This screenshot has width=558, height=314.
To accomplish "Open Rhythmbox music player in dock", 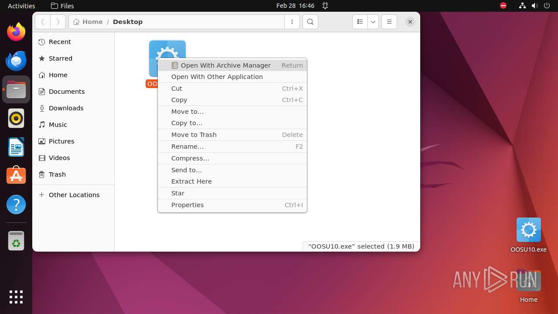I will (16, 118).
